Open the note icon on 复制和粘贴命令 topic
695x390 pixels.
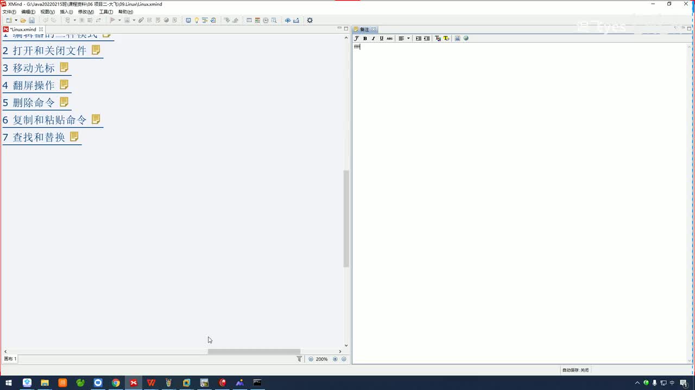(x=96, y=119)
